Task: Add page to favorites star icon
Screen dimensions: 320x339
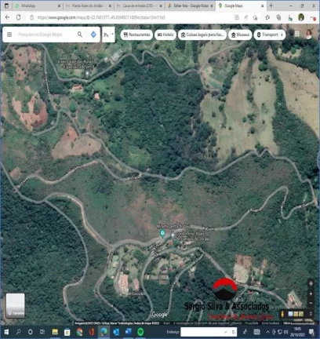Action: coord(255,17)
